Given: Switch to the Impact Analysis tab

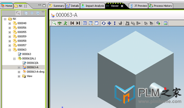Looking at the screenshot, I should point(93,6).
